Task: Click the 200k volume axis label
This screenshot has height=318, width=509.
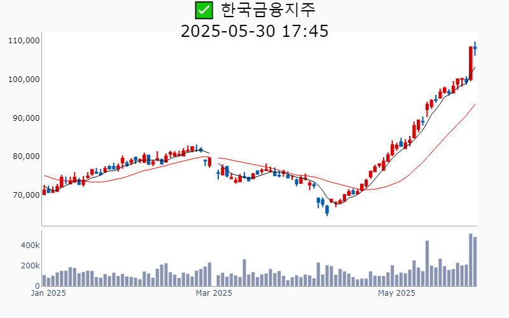Action: click(30, 266)
